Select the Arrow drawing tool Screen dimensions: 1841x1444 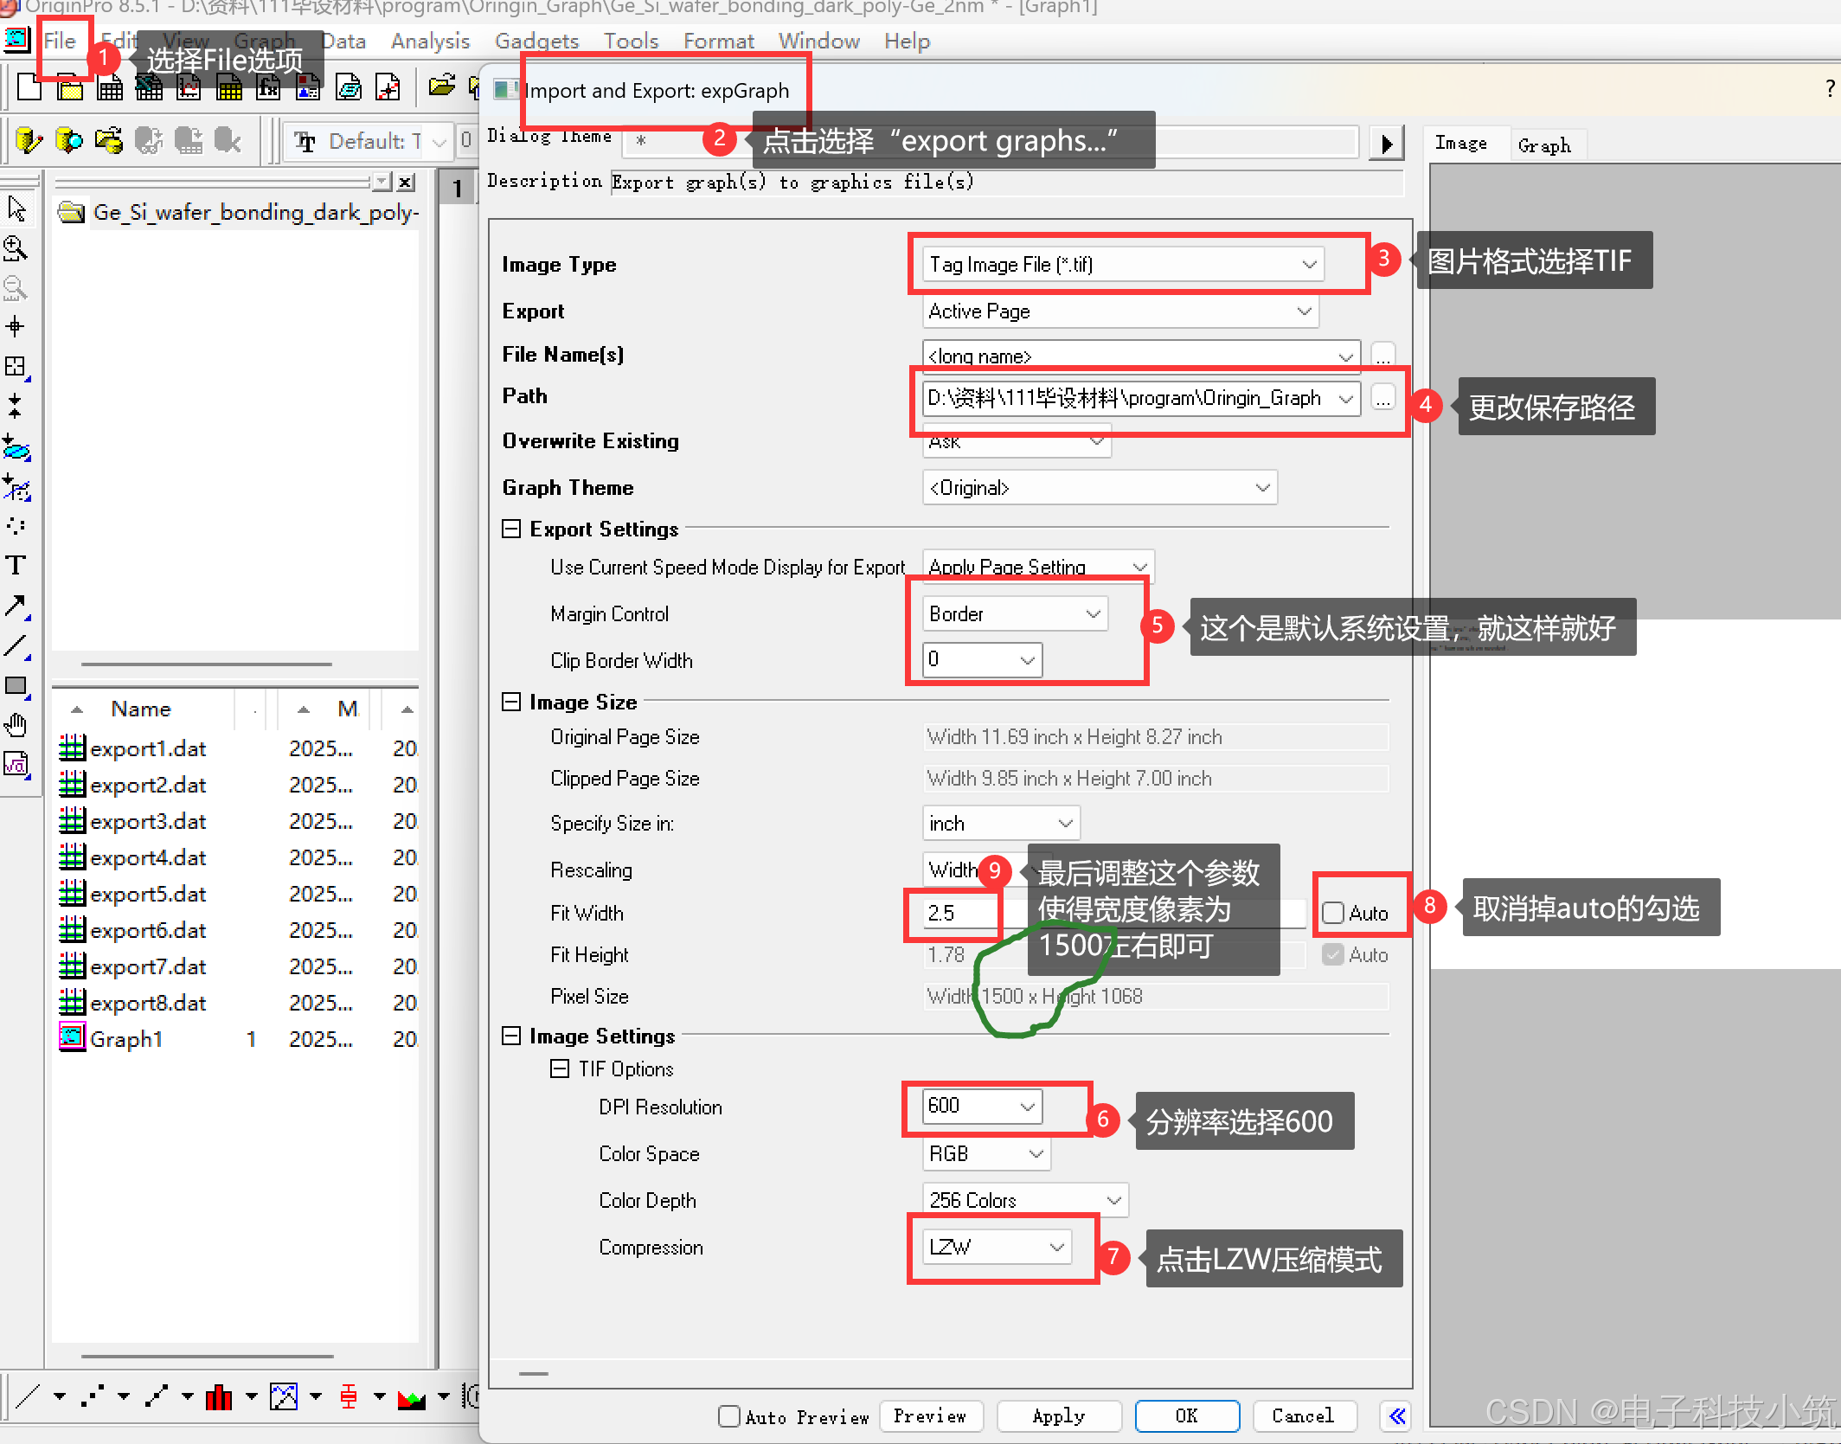[16, 606]
